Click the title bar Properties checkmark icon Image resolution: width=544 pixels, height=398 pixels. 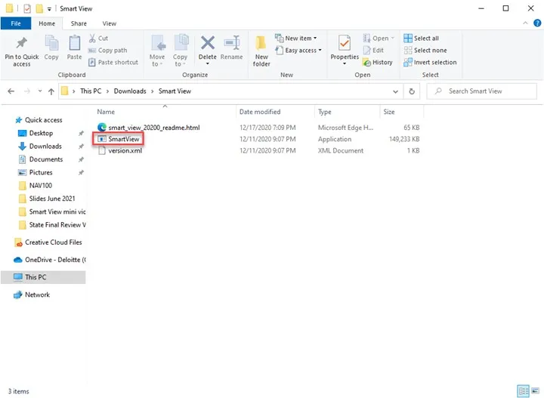(x=27, y=8)
